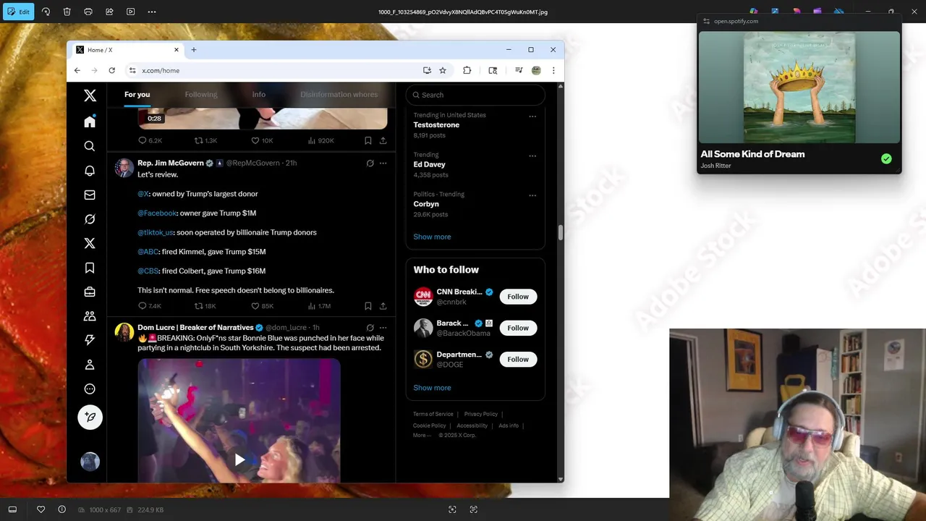Click the X search field

pos(475,95)
